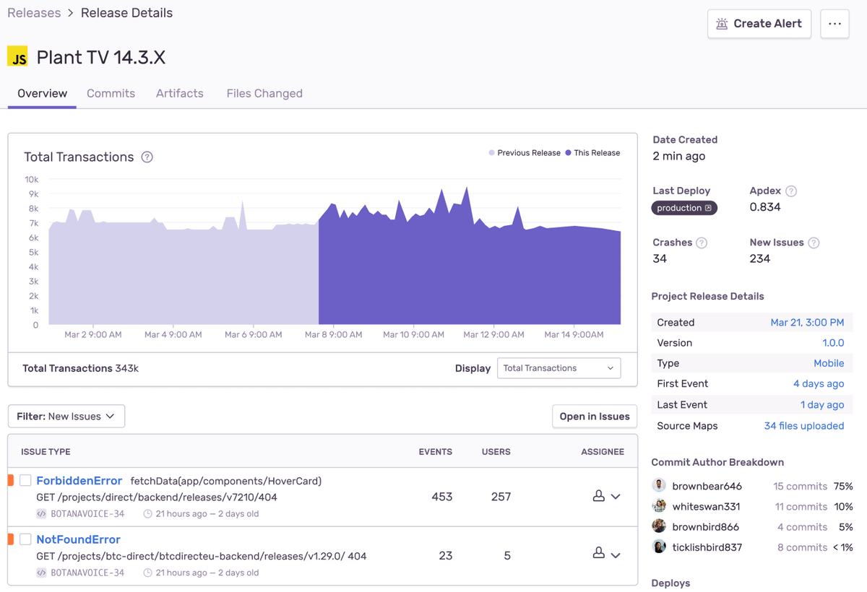Click the JS project platform icon

(x=17, y=56)
